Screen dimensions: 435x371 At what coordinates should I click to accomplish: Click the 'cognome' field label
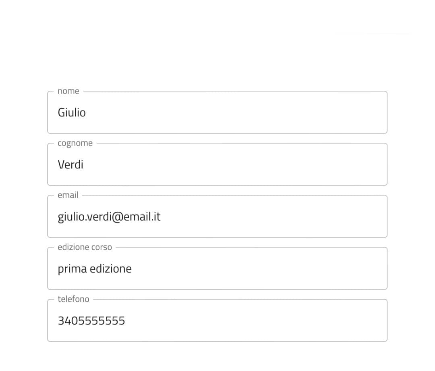(75, 143)
